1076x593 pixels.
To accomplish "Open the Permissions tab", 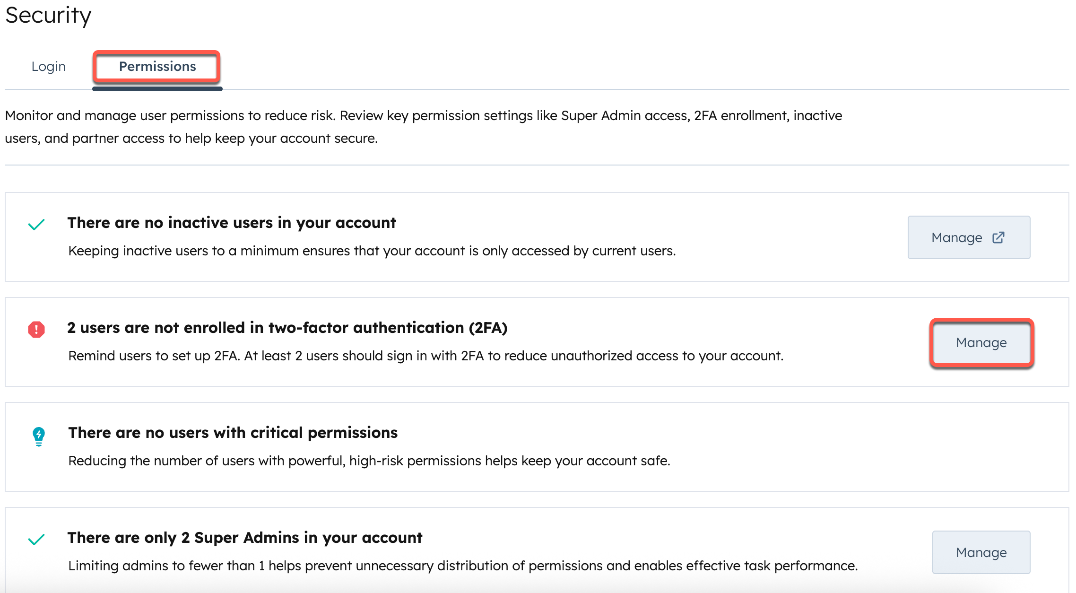I will [157, 67].
